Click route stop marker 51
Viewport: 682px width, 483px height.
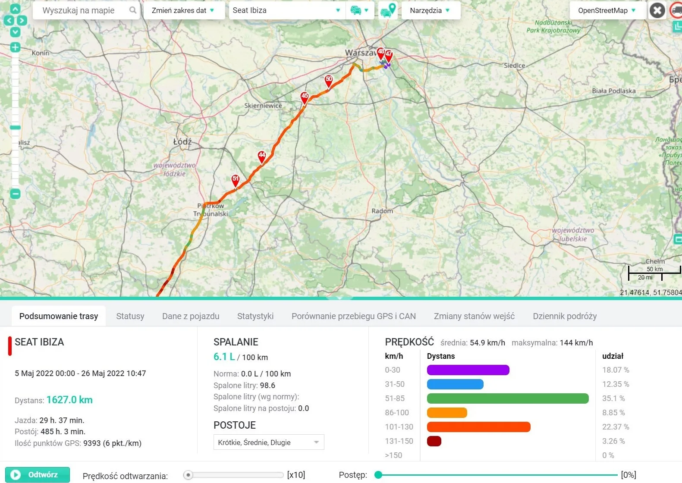tap(236, 181)
